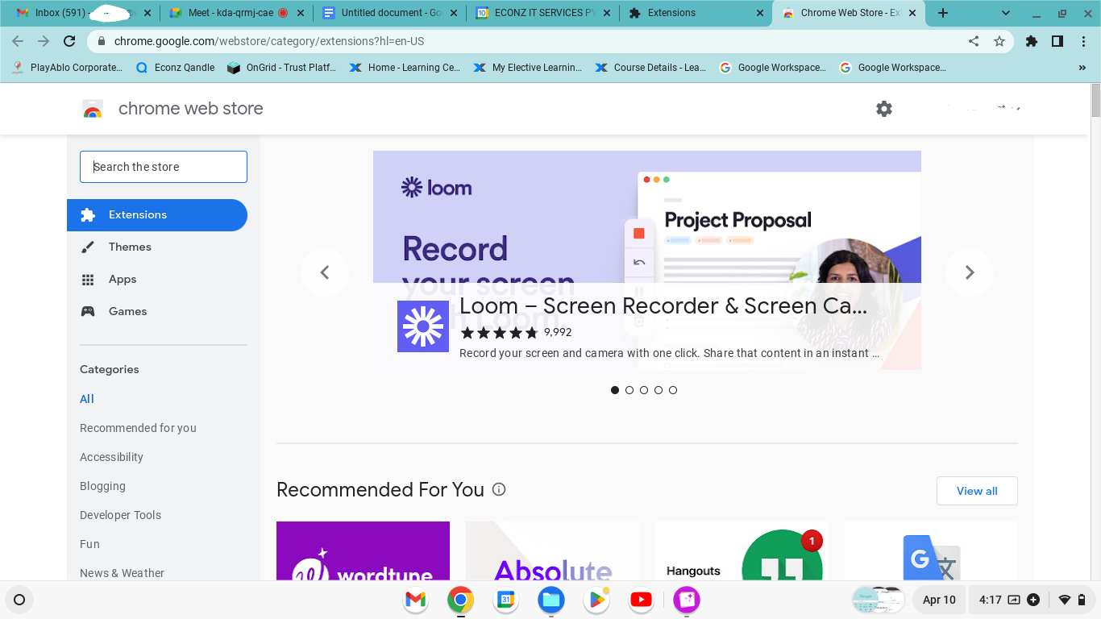Open Files app from shelf
The height and width of the screenshot is (619, 1101).
pos(550,600)
